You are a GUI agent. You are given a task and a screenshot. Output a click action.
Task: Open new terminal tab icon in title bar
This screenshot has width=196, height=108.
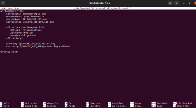tap(3, 3)
